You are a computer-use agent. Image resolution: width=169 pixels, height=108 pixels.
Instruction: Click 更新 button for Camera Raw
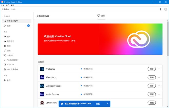[x=152, y=103]
